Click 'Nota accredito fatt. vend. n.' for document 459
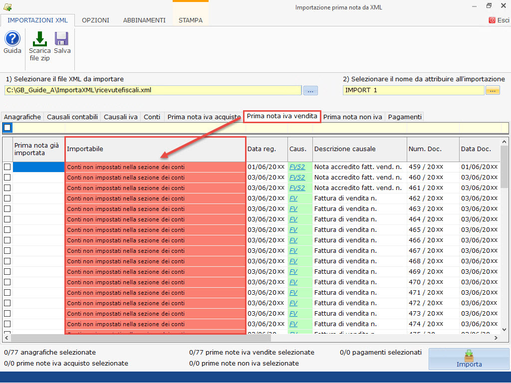 coord(358,167)
